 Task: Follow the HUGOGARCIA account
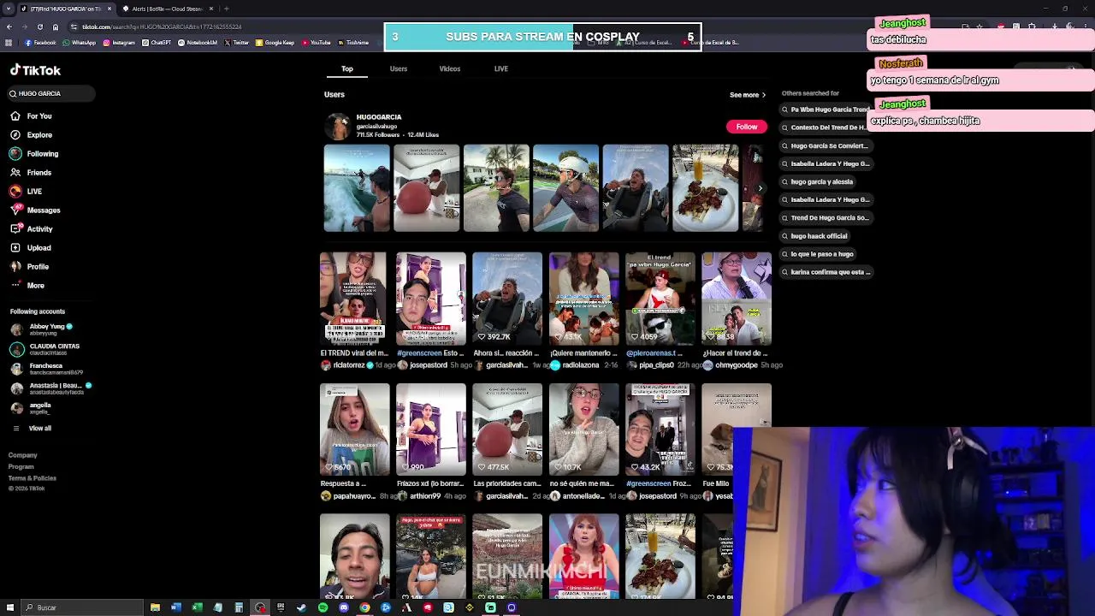pos(747,127)
